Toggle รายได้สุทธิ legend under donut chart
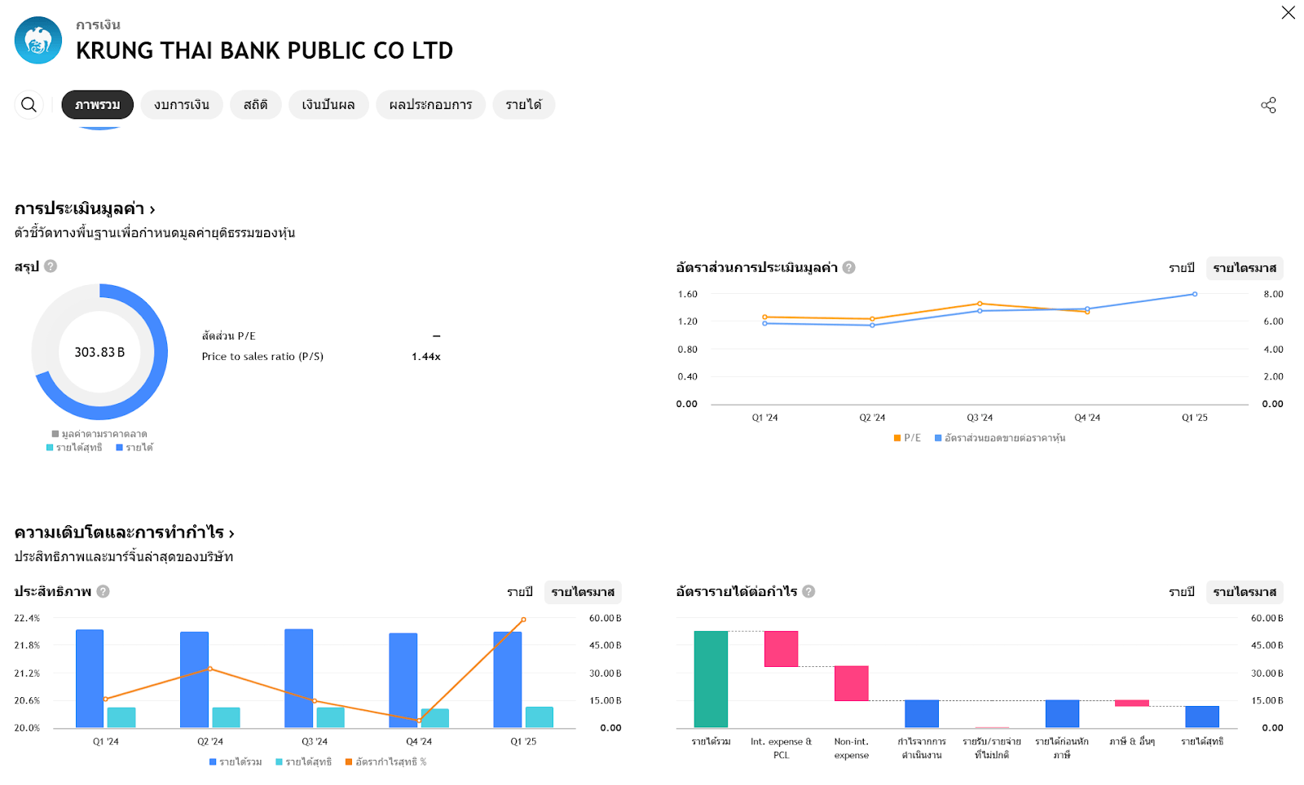 tap(74, 448)
